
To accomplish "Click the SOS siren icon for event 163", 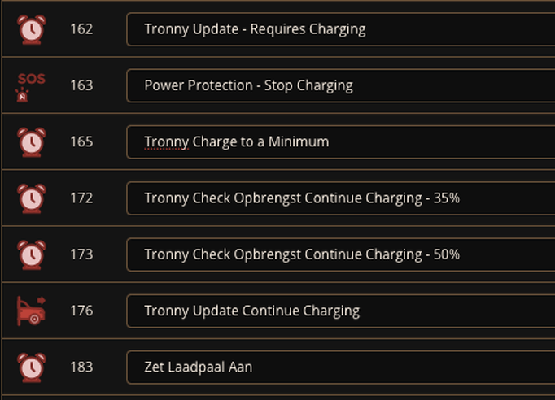I will (31, 87).
